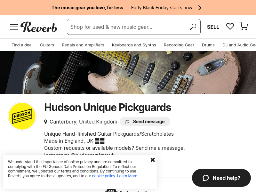
Task: Open Keyboards and Synths category
Action: pos(134,45)
